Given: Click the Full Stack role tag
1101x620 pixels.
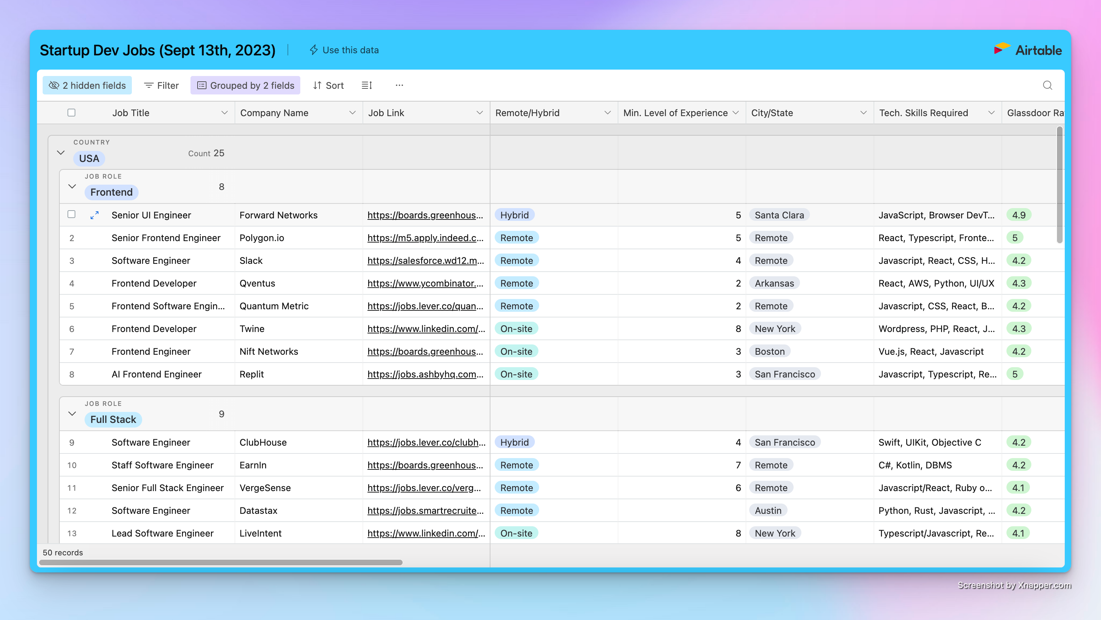Looking at the screenshot, I should pos(113,419).
